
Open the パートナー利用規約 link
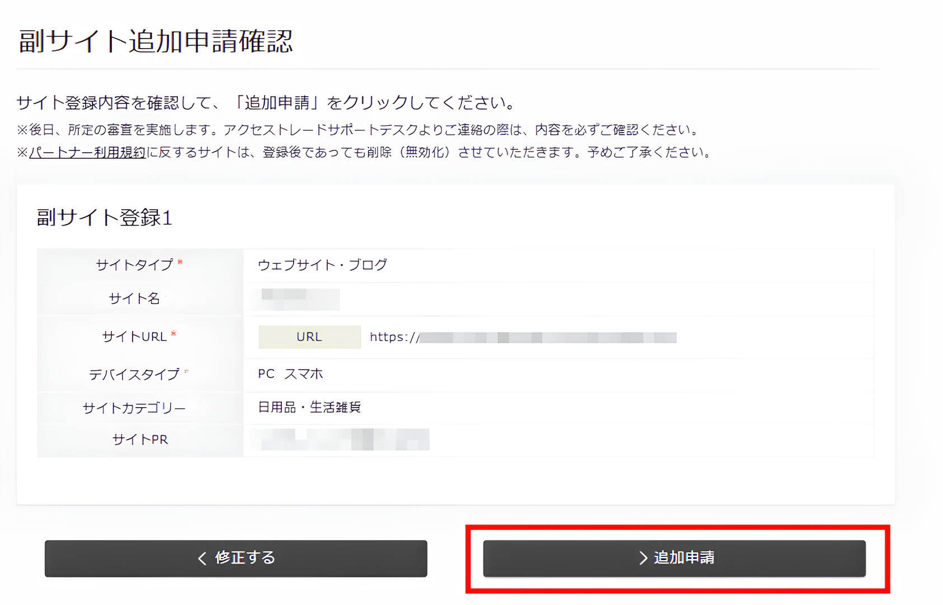click(x=87, y=151)
